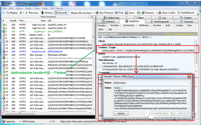
Task: Click Cancel in Header Viewer dialog
Action: pyautogui.click(x=121, y=113)
